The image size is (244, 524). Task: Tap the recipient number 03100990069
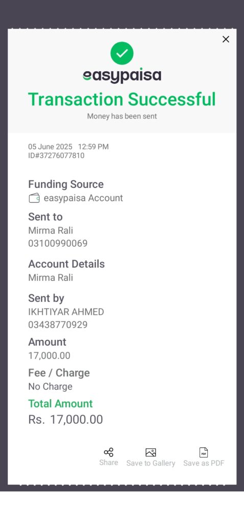coord(58,243)
